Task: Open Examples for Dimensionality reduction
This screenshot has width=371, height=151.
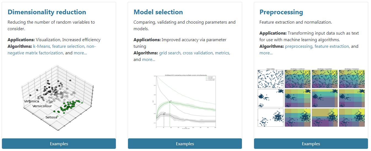Action: pos(59,144)
